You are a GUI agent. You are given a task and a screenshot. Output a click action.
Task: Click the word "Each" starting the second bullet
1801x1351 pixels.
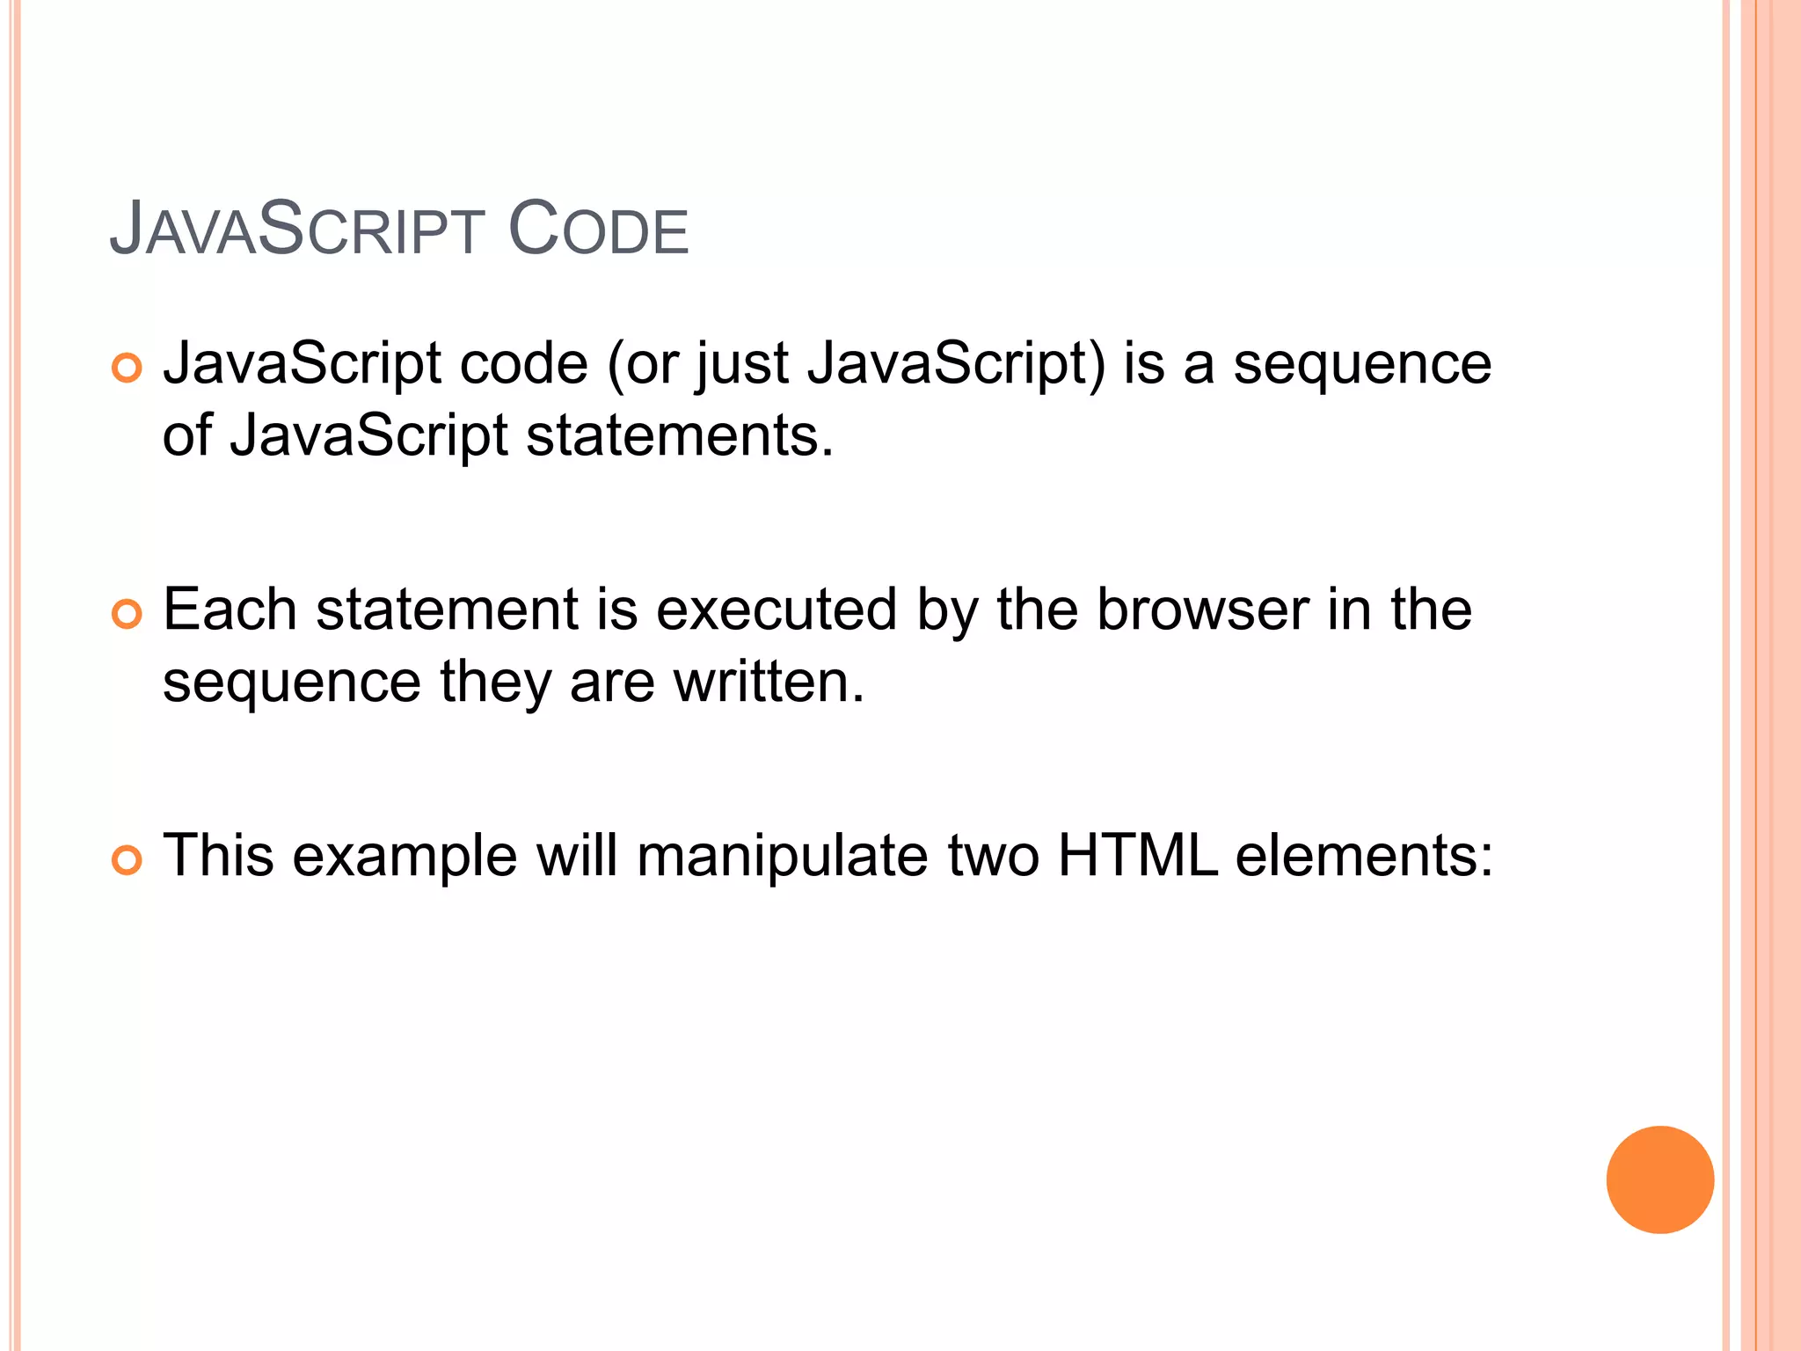(230, 610)
